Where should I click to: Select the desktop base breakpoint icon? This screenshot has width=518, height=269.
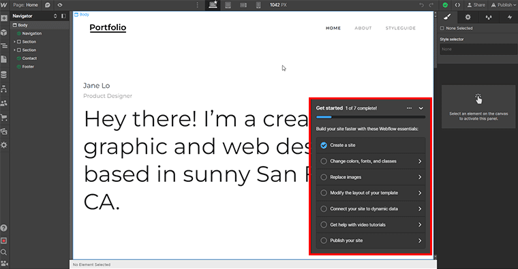coord(213,5)
